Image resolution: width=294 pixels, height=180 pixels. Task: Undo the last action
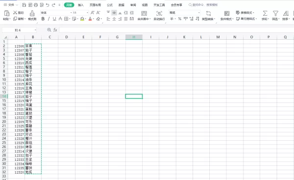48,5
